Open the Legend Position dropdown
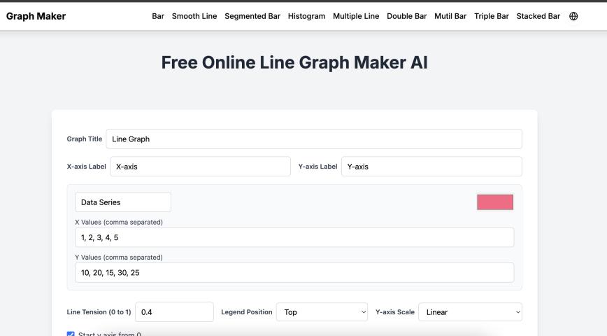607x336 pixels. point(322,312)
